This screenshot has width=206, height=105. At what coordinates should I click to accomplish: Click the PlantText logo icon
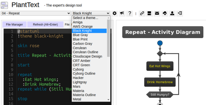pos(5,5)
